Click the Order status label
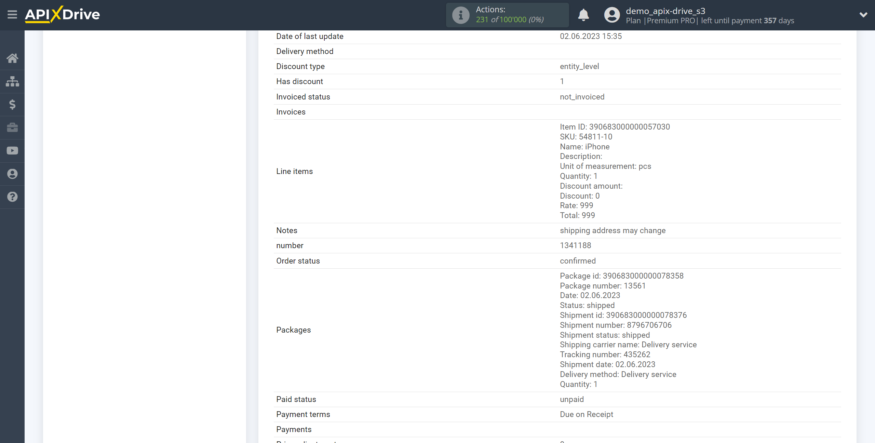This screenshot has height=443, width=875. (298, 261)
